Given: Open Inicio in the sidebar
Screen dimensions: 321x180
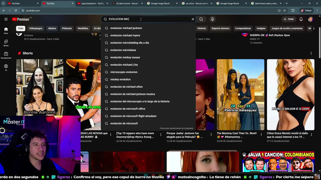Looking at the screenshot, I should pyautogui.click(x=6, y=30).
